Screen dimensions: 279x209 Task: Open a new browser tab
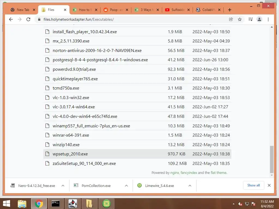point(229,10)
